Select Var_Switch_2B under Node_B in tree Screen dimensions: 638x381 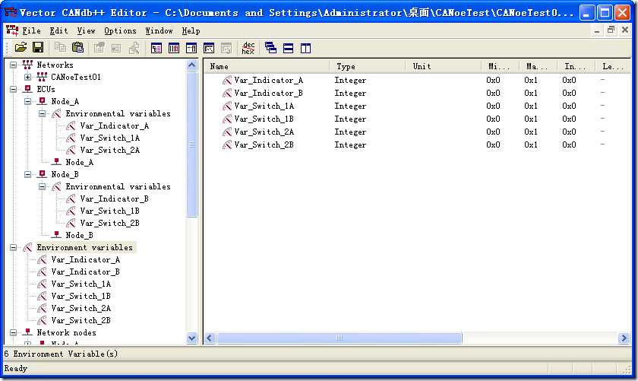(x=110, y=223)
